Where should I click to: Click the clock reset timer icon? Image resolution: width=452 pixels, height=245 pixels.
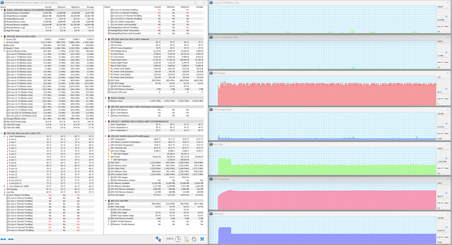click(x=178, y=239)
